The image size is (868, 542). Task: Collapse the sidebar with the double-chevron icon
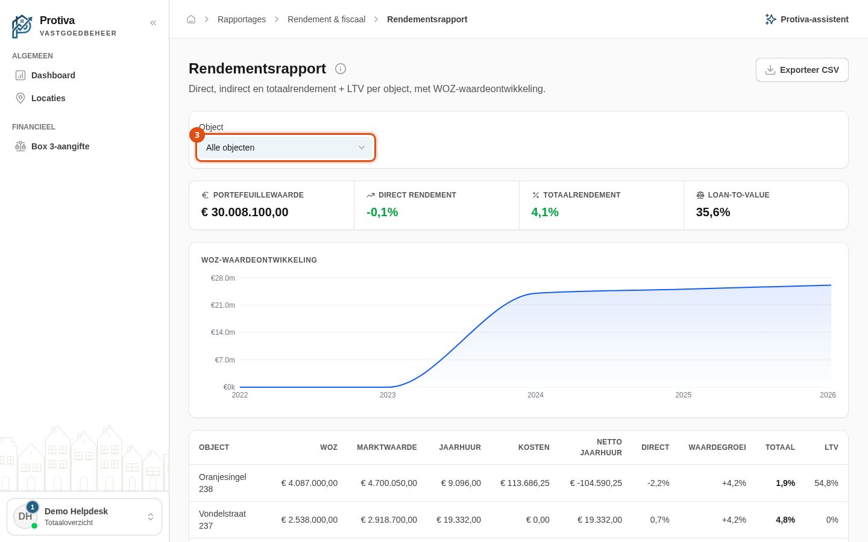point(153,23)
